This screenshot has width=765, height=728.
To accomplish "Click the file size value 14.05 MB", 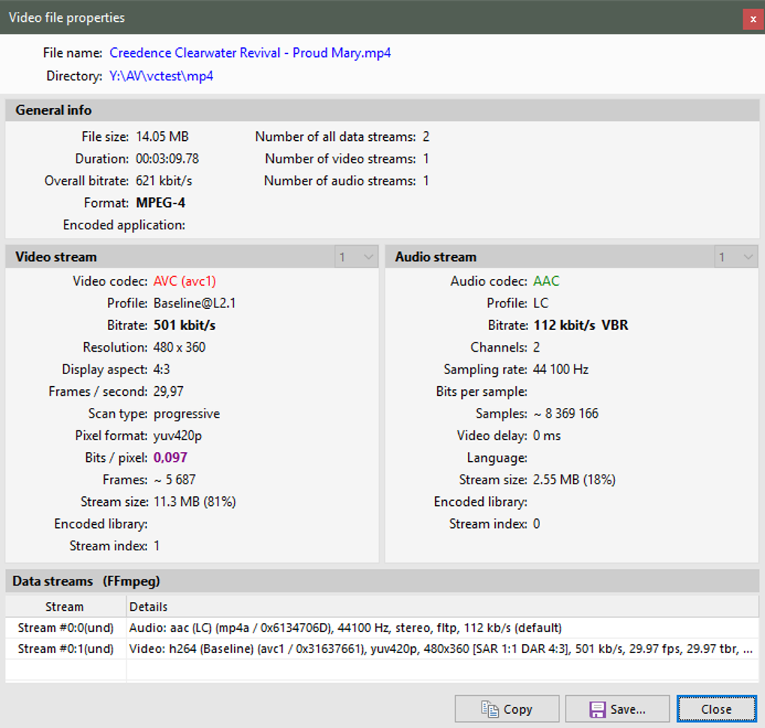I will coord(162,136).
